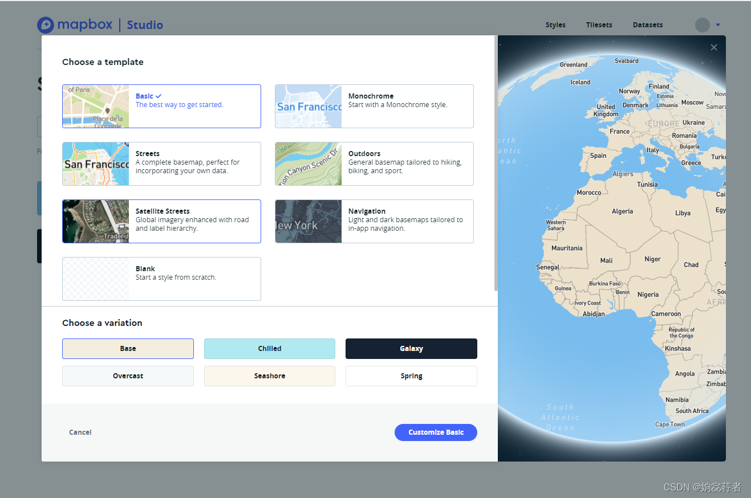Viewport: 751px width, 498px height.
Task: Click the Mapbox logo icon
Action: click(x=46, y=25)
